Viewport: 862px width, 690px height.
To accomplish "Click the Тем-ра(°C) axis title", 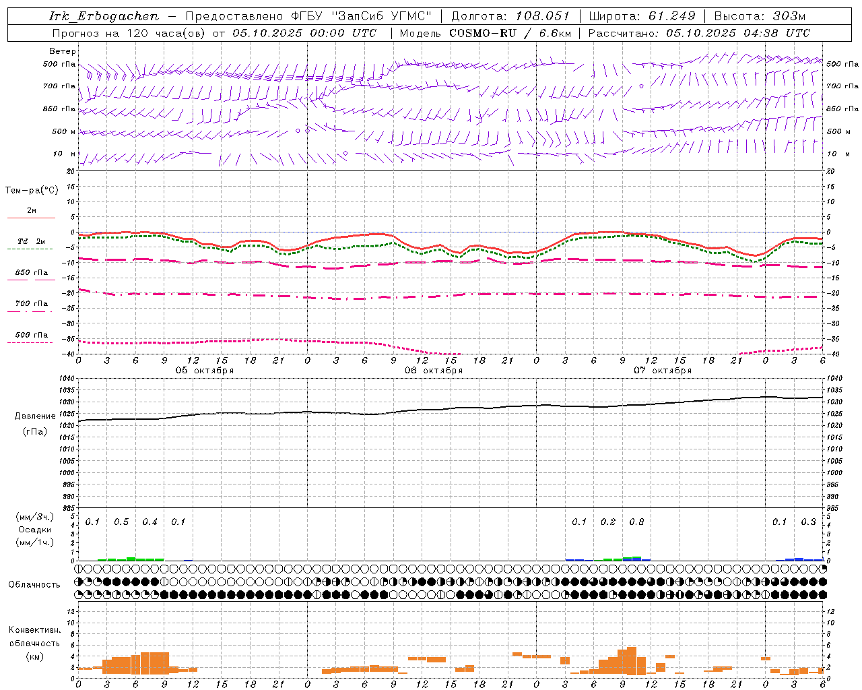I will (x=32, y=191).
